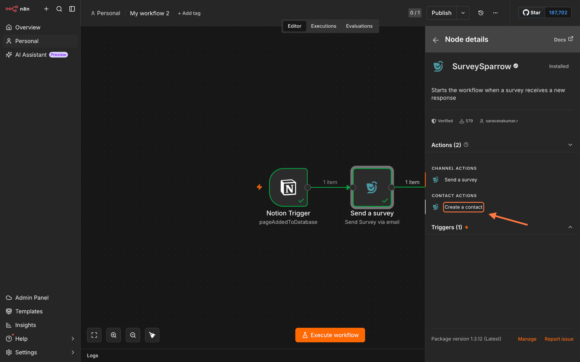The image size is (580, 362).
Task: Click the SurveySparrow logo in Node details
Action: pos(438,66)
